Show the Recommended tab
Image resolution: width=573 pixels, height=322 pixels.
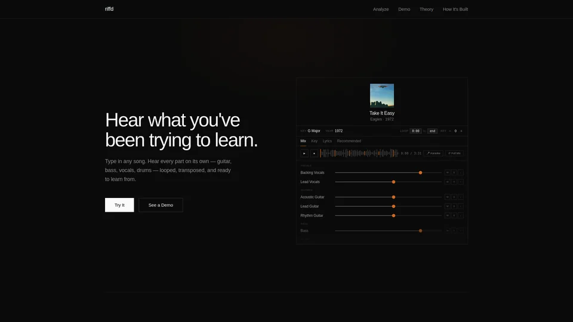(x=349, y=141)
